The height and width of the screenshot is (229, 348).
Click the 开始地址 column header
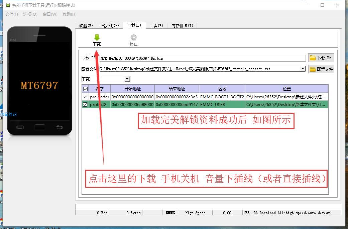point(132,89)
